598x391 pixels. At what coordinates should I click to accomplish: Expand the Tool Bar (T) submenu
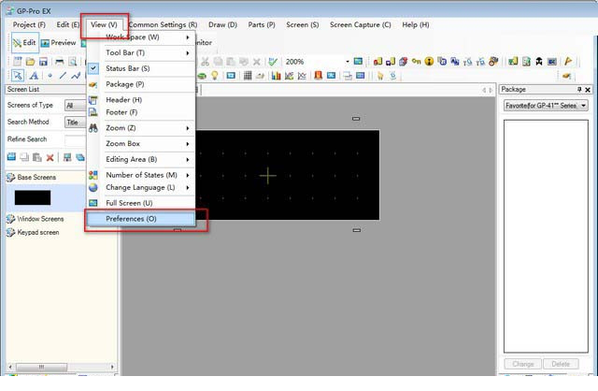(141, 52)
